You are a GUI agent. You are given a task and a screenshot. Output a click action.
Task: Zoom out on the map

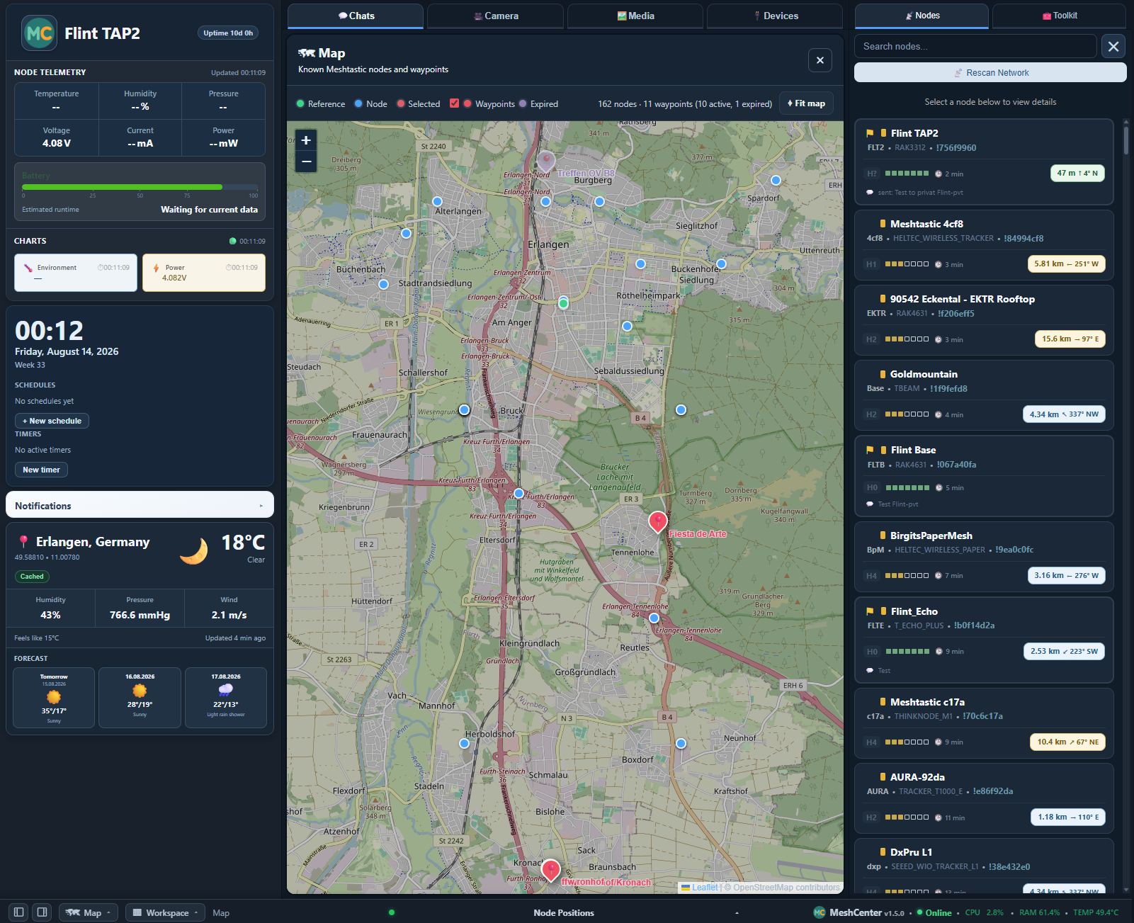(x=306, y=162)
